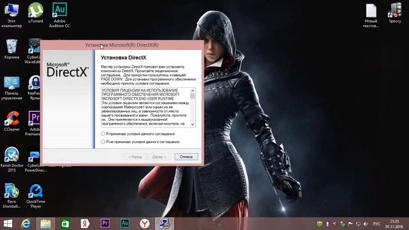Viewport: 409px width, 230px height.
Task: Click the disabled Далее button
Action: (159, 157)
